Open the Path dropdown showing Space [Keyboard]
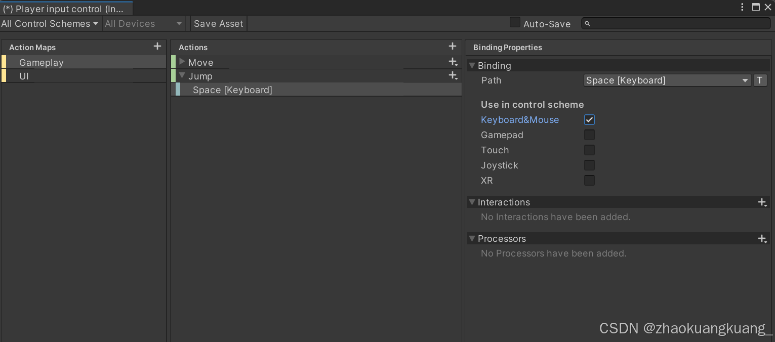This screenshot has height=342, width=775. pyautogui.click(x=667, y=80)
